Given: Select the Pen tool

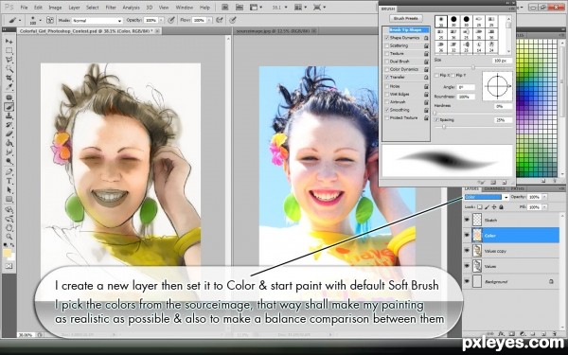Looking at the screenshot, I should (9, 171).
